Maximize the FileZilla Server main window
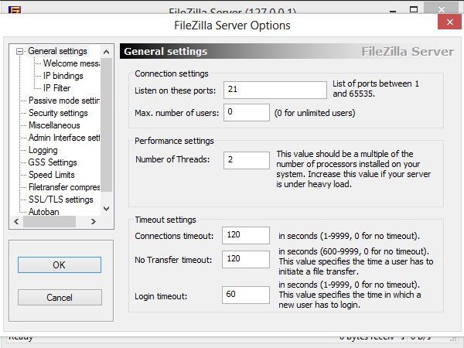Screen dimensions: 464x348 (x=414, y=9)
